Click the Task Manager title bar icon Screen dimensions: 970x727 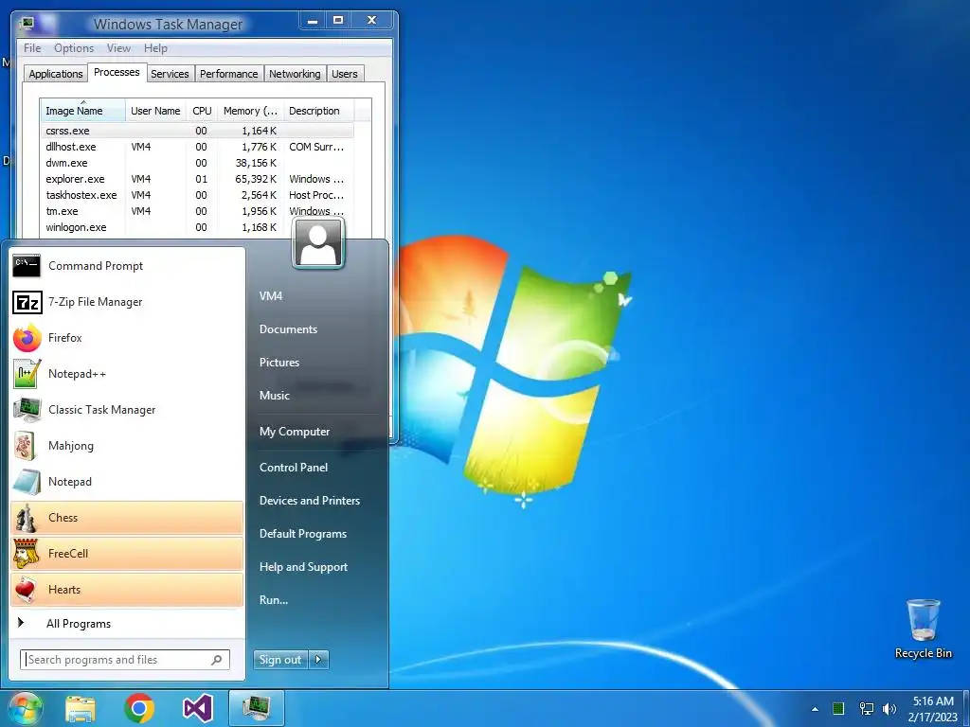pyautogui.click(x=27, y=24)
